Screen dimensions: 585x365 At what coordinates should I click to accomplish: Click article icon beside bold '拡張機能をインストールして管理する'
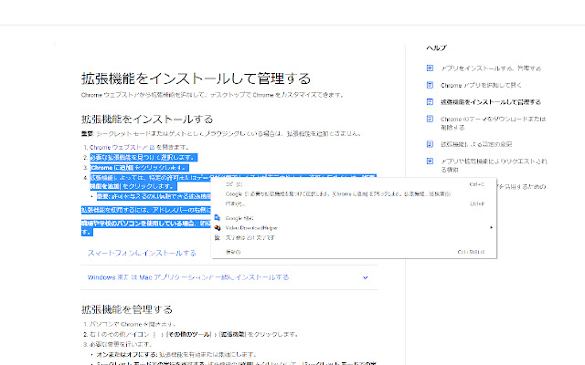[430, 101]
